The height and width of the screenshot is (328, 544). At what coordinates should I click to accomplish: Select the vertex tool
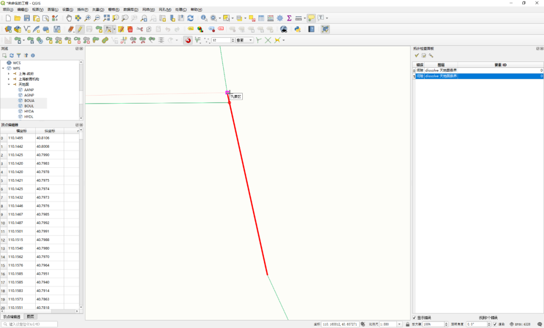point(108,29)
